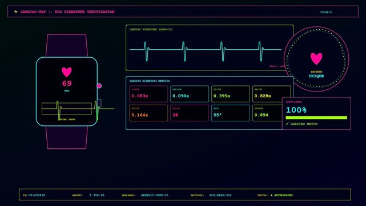Click the pink crown button on the watch
The height and width of the screenshot is (206, 366).
pos(99,86)
